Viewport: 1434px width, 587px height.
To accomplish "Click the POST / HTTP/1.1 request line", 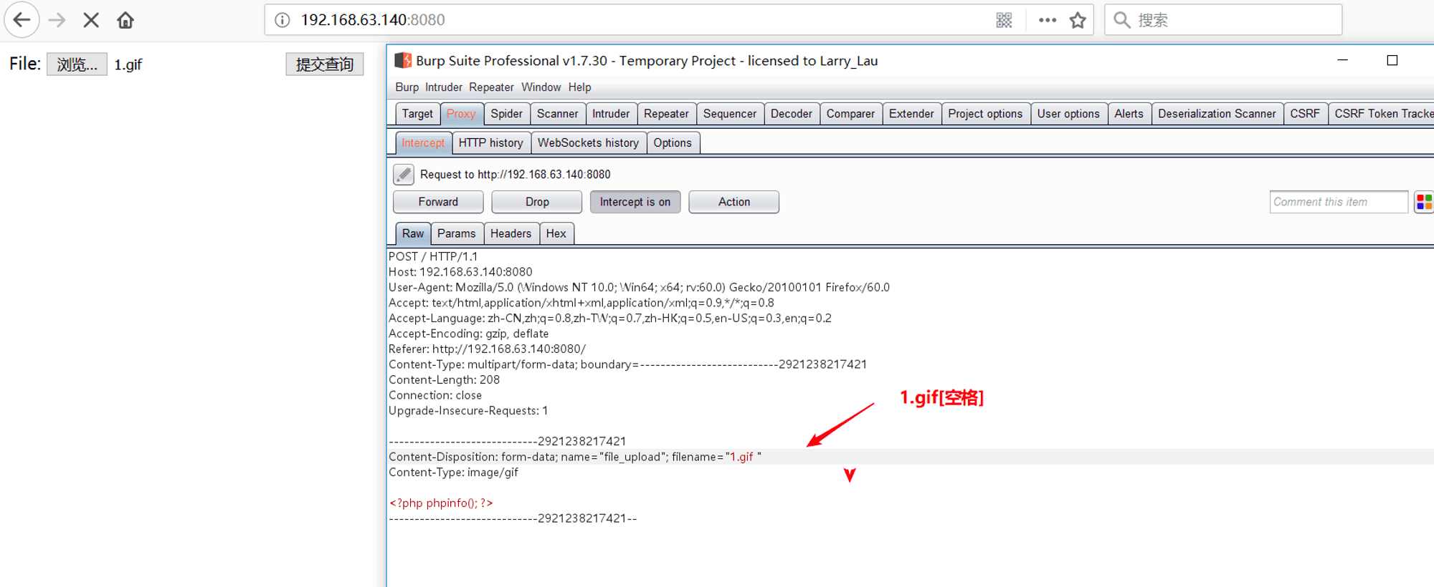I will (433, 256).
